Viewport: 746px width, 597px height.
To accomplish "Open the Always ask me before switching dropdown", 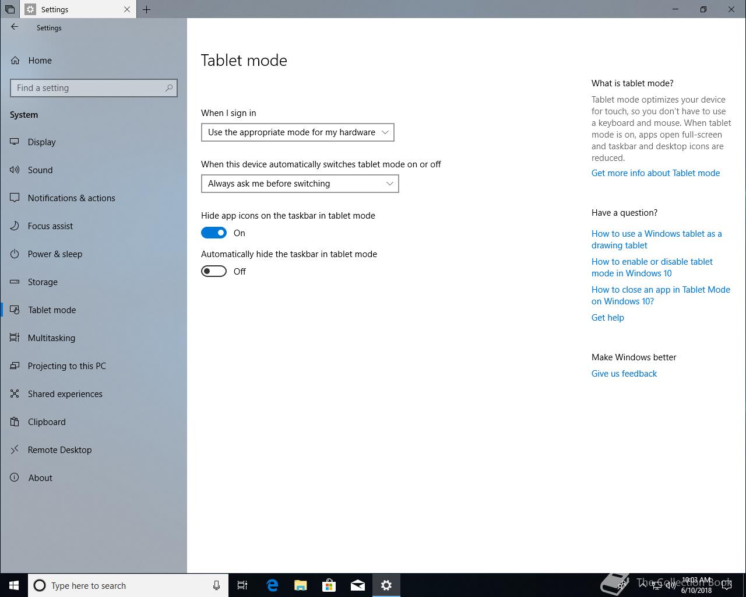I will coord(300,184).
